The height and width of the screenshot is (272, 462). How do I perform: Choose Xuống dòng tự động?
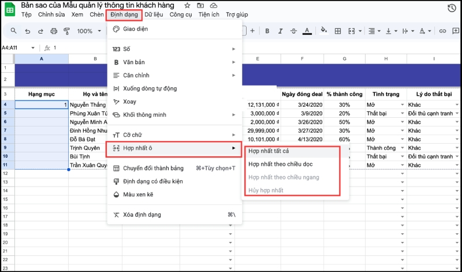[x=174, y=88]
